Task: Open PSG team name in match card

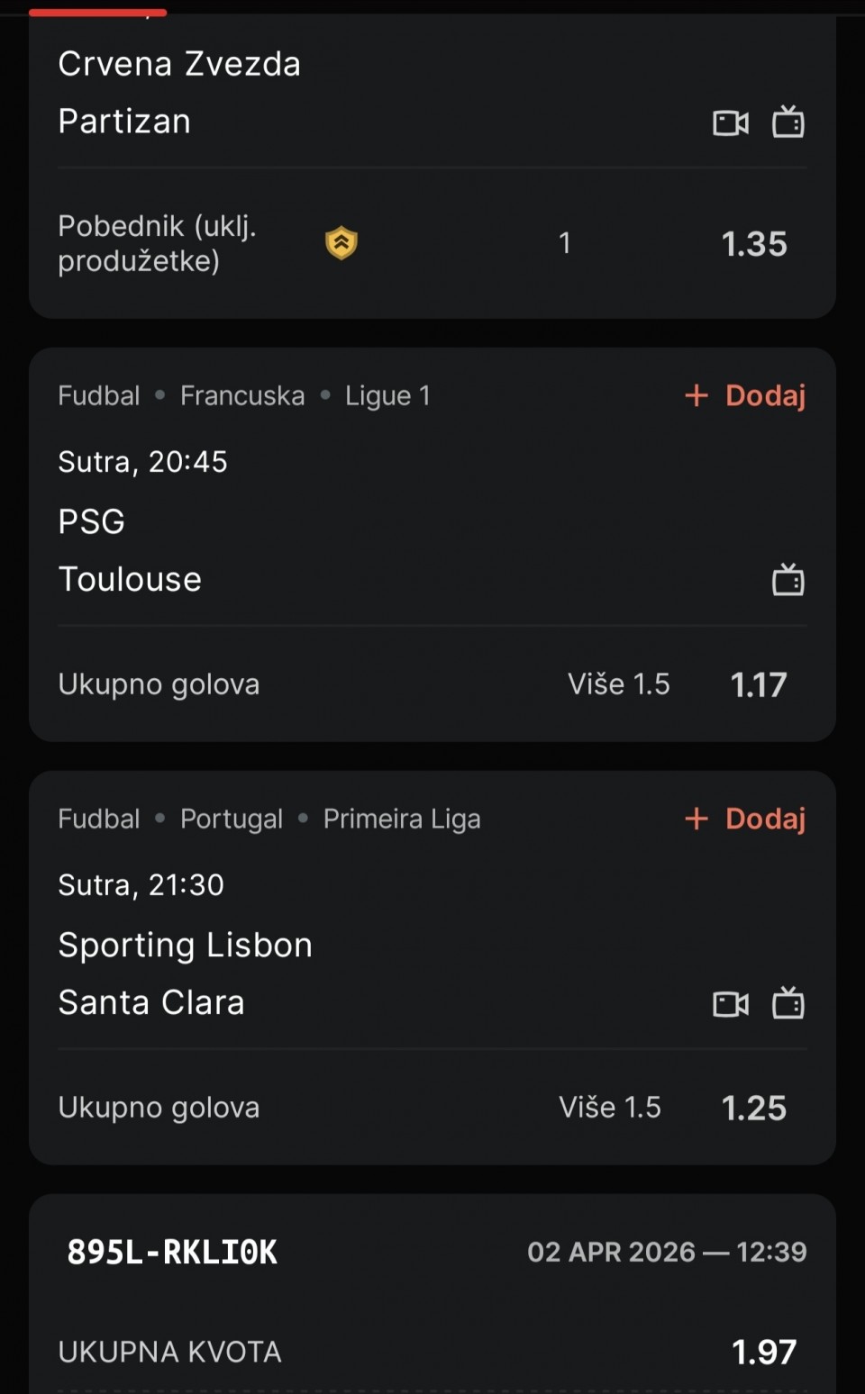Action: 92,522
